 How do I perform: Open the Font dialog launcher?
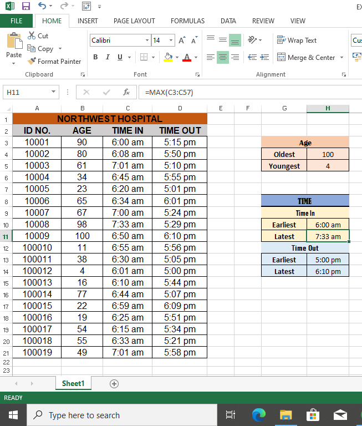pos(197,74)
